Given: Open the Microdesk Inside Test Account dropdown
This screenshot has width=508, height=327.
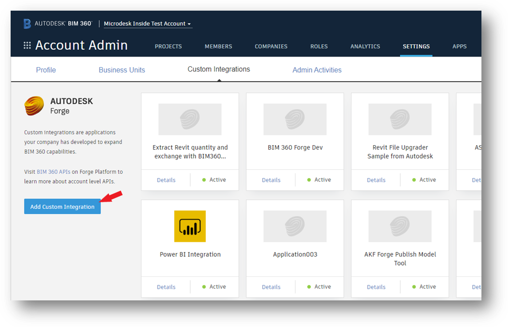Looking at the screenshot, I should (x=148, y=24).
